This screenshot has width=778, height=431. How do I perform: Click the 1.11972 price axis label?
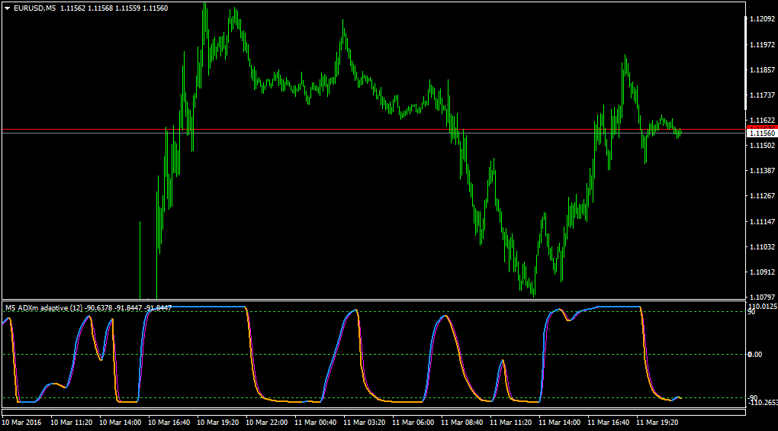(762, 45)
